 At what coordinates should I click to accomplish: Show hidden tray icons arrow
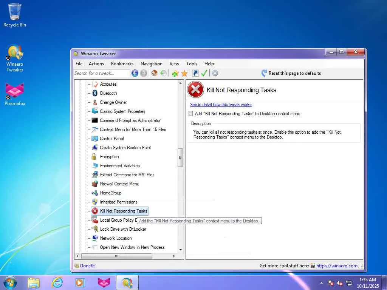tap(321, 283)
